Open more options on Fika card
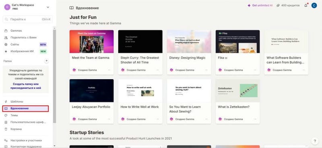Screen dimensions: 322x148 coord(255,70)
